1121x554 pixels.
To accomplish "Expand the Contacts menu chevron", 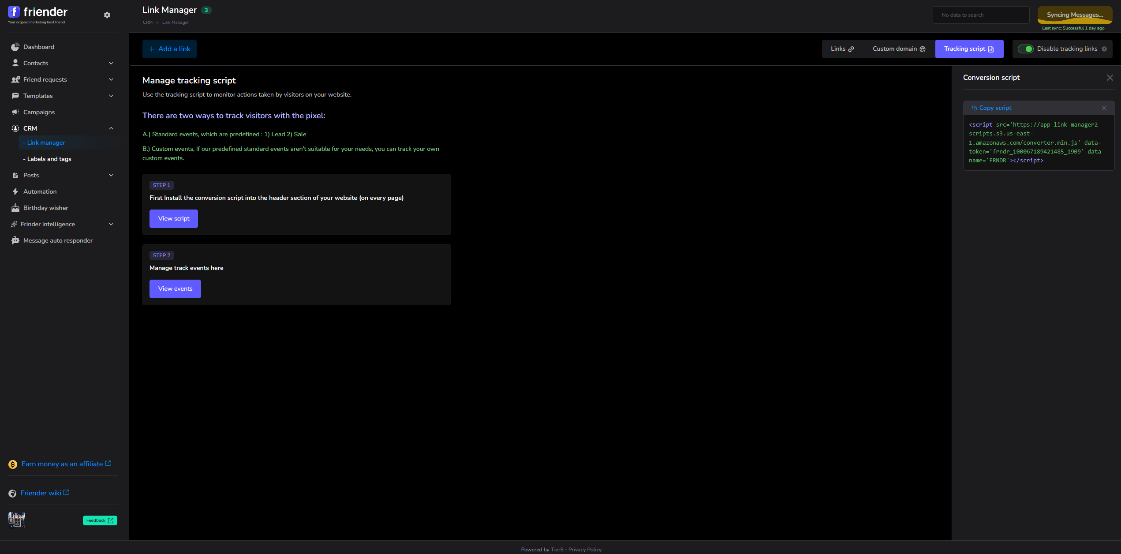I will coord(111,63).
